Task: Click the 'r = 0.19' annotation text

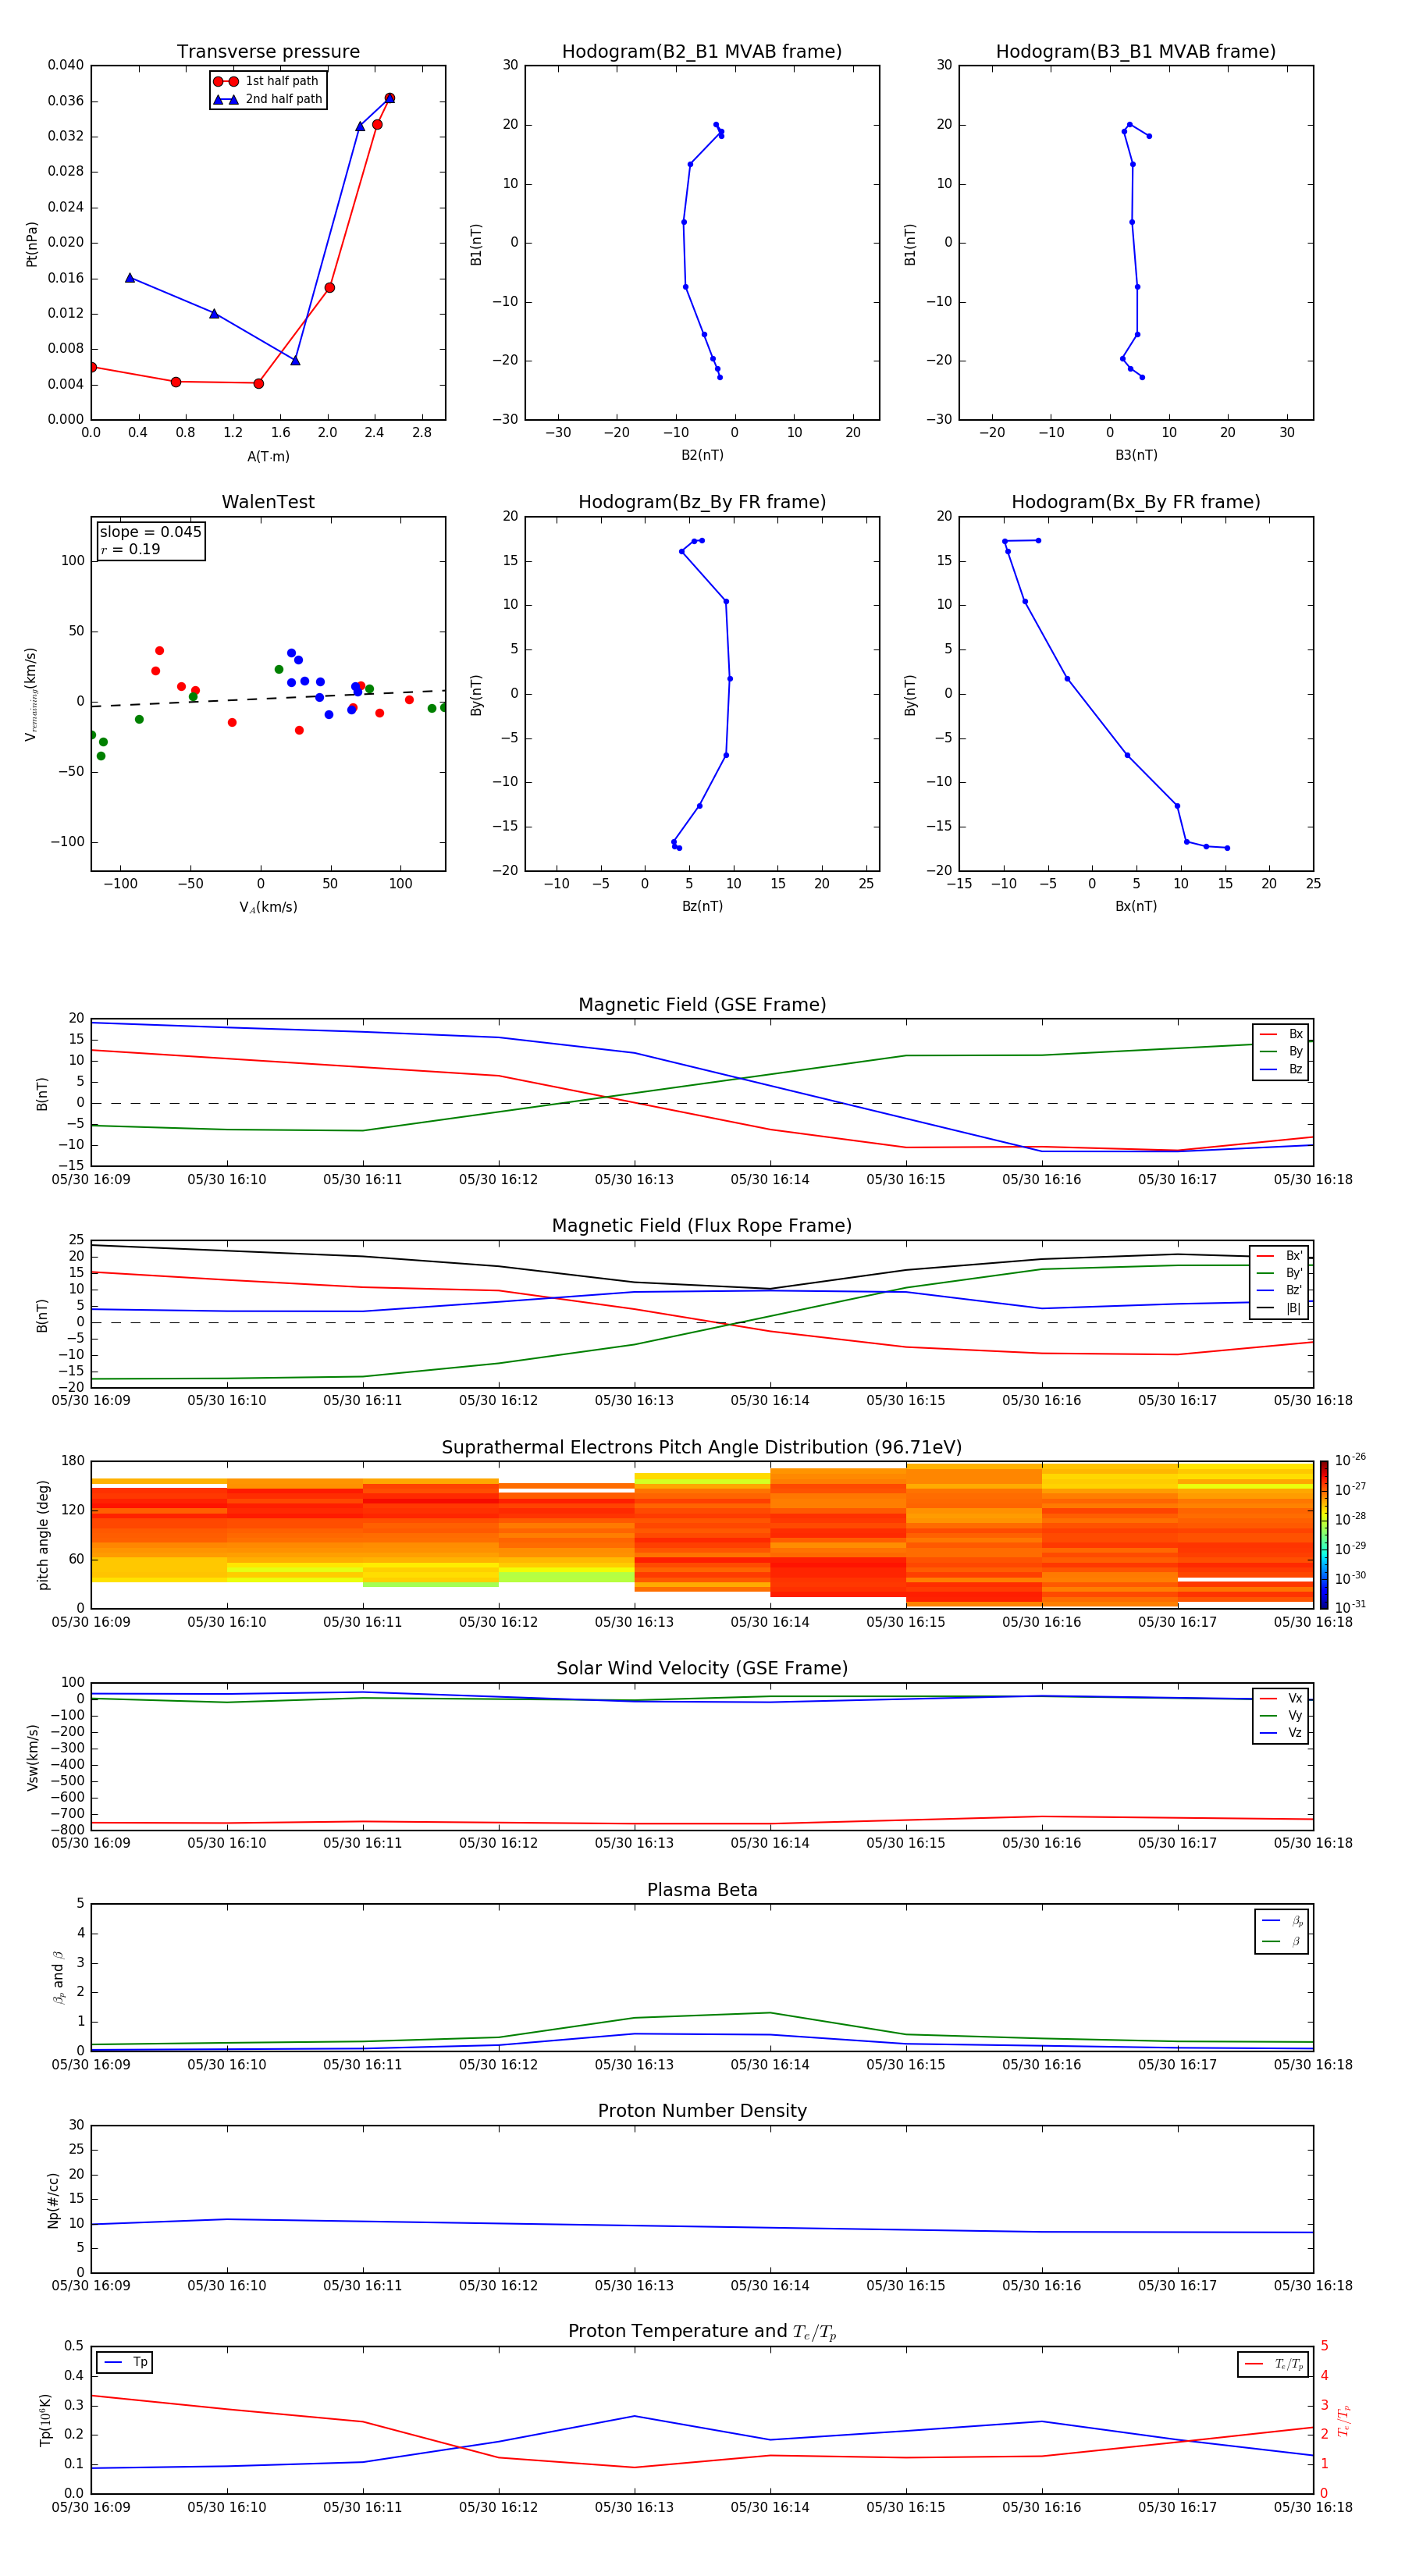Action: point(130,549)
